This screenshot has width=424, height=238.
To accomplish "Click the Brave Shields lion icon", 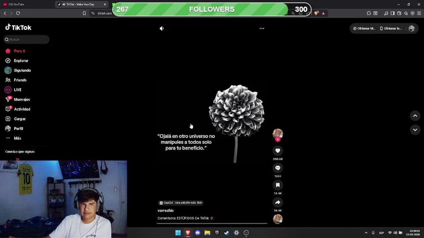I will pos(316,13).
